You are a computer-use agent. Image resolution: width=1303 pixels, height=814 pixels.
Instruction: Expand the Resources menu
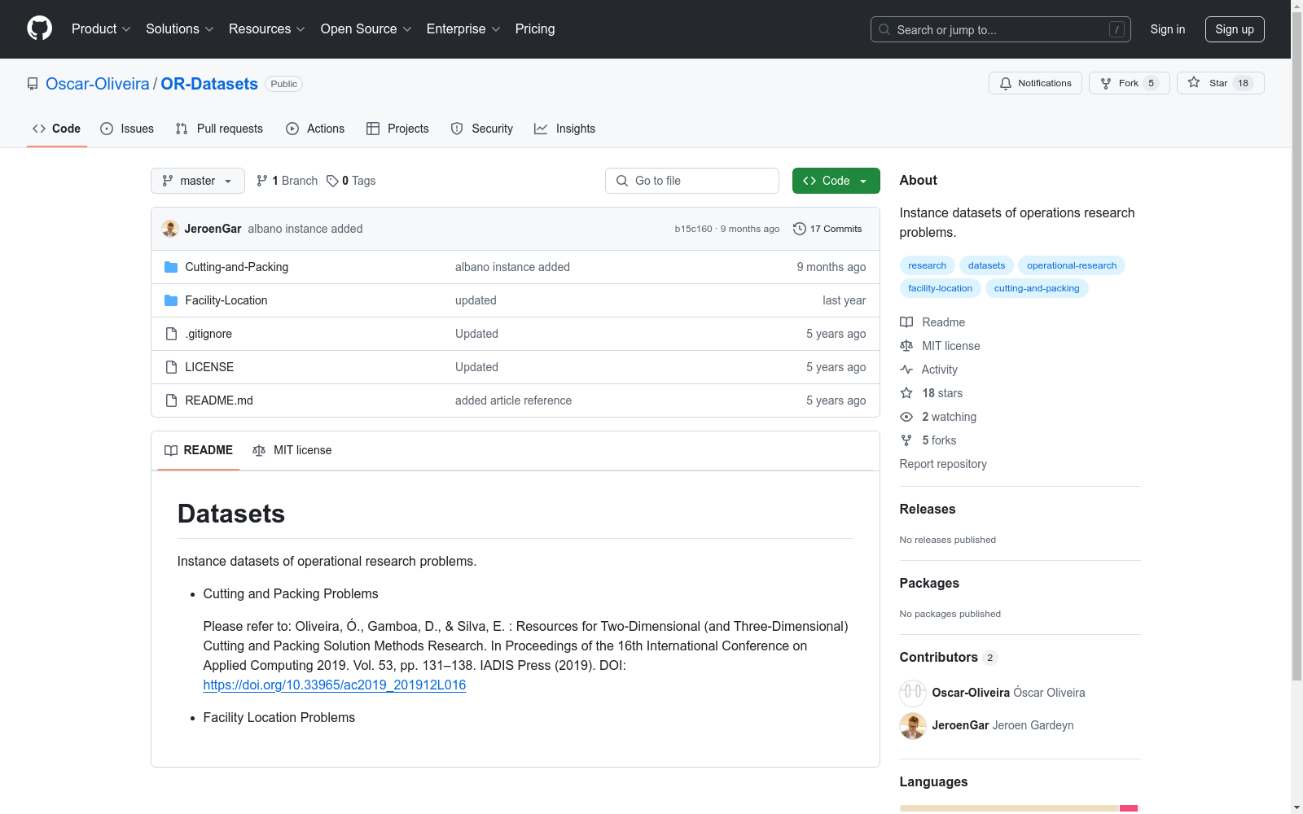coord(267,28)
